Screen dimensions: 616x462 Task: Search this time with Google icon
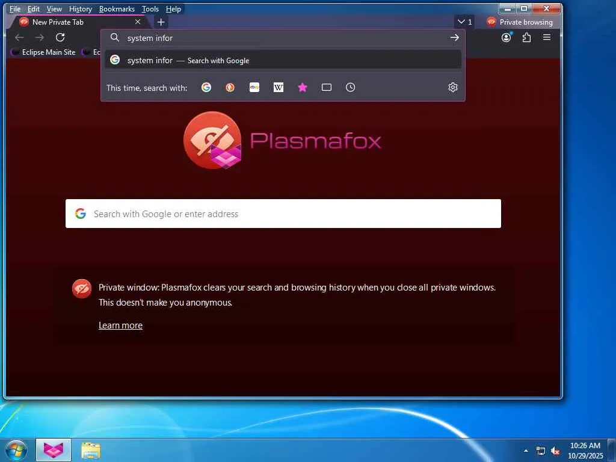click(206, 87)
